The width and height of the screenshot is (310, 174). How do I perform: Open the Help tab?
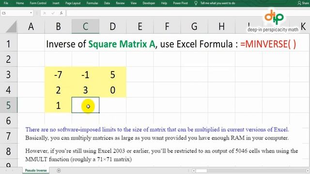pos(164,3)
